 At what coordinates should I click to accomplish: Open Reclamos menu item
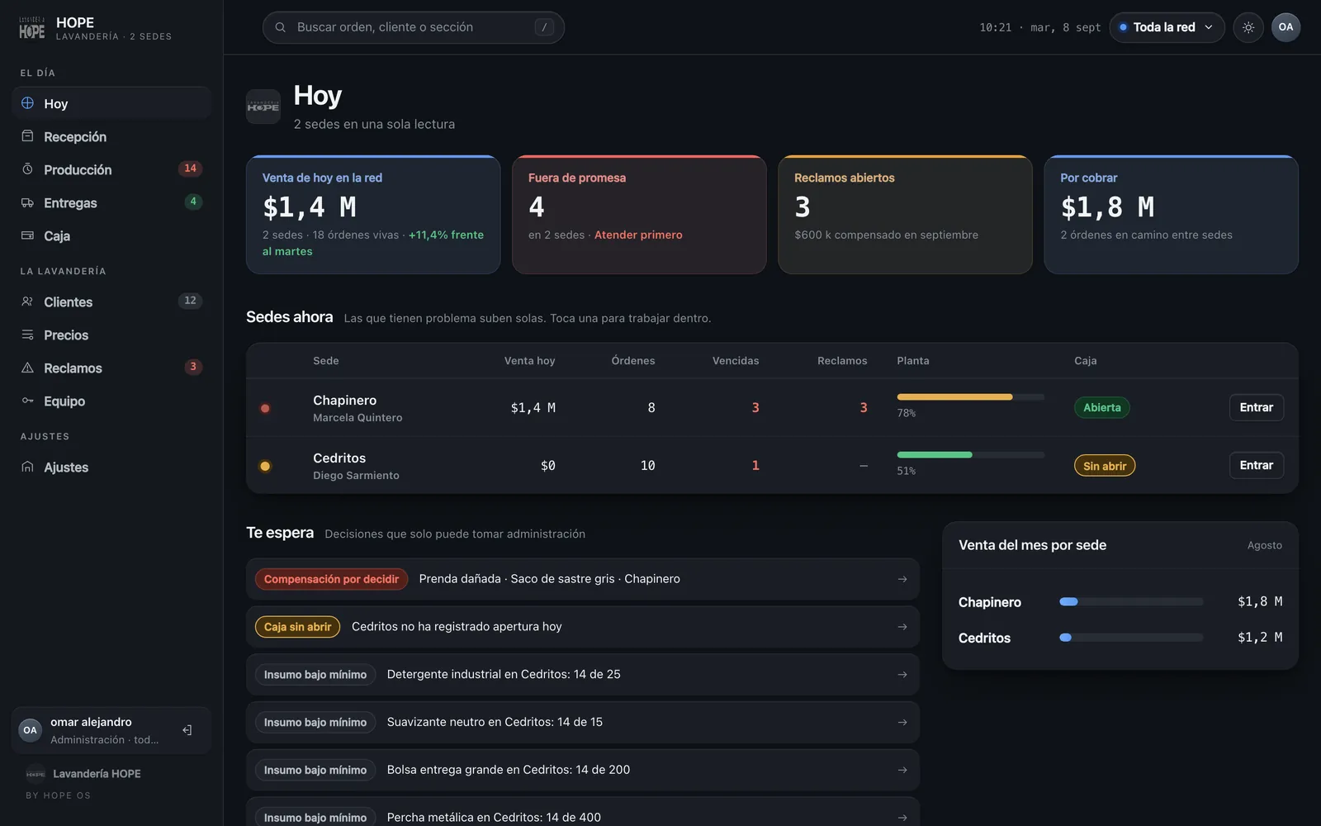[x=111, y=368]
